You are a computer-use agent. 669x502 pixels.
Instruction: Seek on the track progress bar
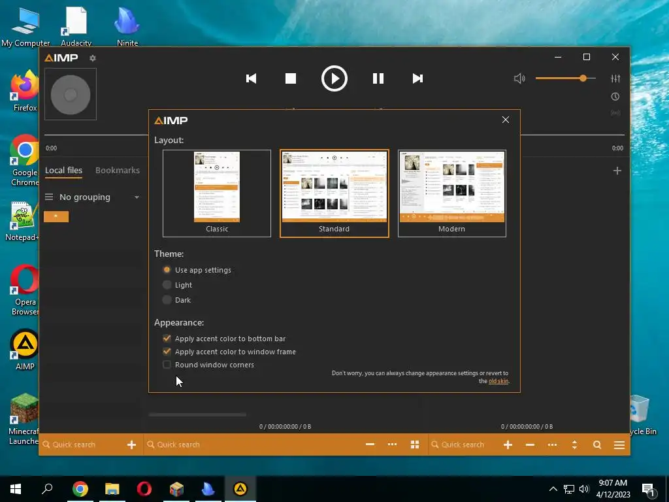coord(334,135)
